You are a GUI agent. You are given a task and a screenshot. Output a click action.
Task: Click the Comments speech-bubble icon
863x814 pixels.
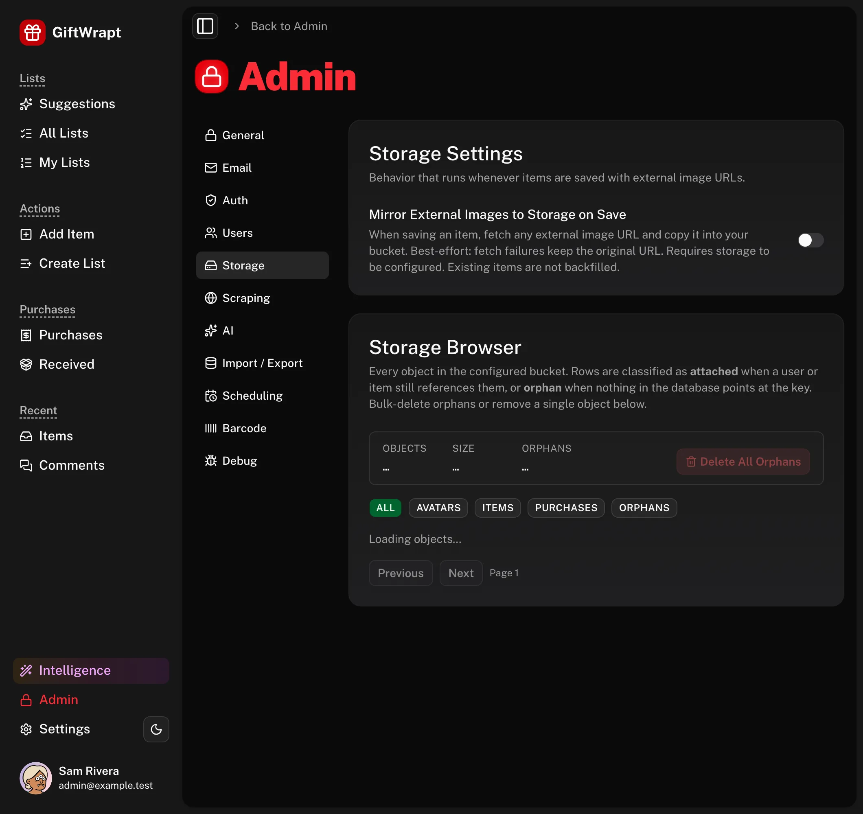pyautogui.click(x=26, y=465)
